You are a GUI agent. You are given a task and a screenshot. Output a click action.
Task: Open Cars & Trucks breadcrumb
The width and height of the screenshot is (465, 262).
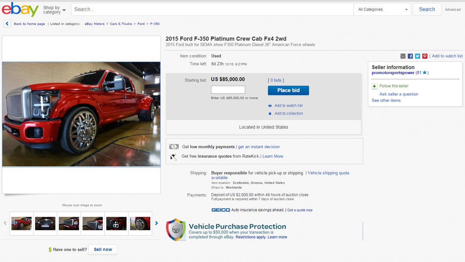[x=121, y=24]
